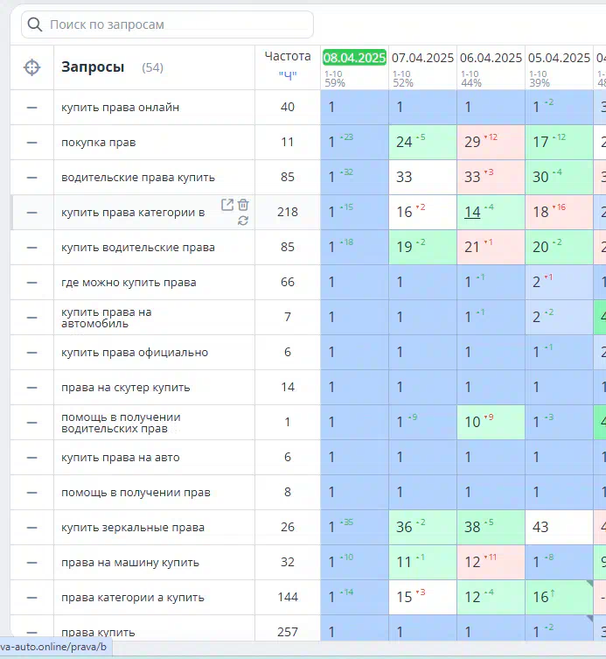This screenshot has height=659, width=606.
Task: Toggle minus marker for 'права на машину купить'
Action: [32, 563]
